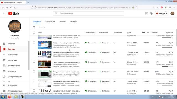The image size is (177, 99).
Task: Check the WhatsApp video row checkbox
Action: pos(34,42)
